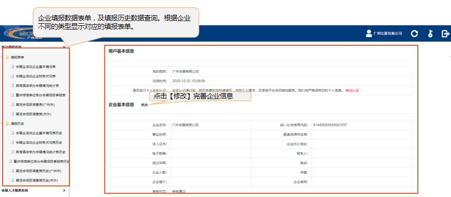
Task: Click the red 前往认证 link
Action: click(353, 91)
